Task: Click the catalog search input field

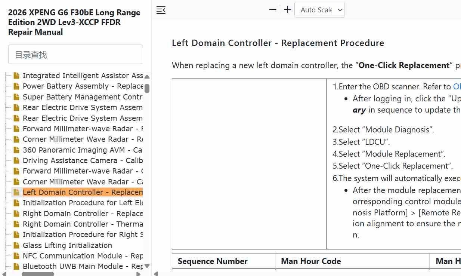Action: pos(75,55)
